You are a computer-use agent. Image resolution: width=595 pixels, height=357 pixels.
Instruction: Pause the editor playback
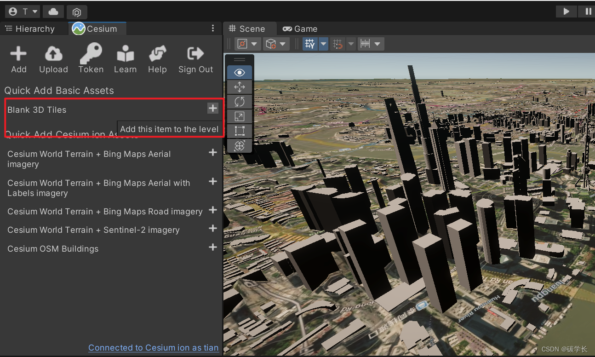tap(588, 12)
